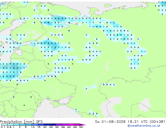Click the legend label "0.5"

9,127
